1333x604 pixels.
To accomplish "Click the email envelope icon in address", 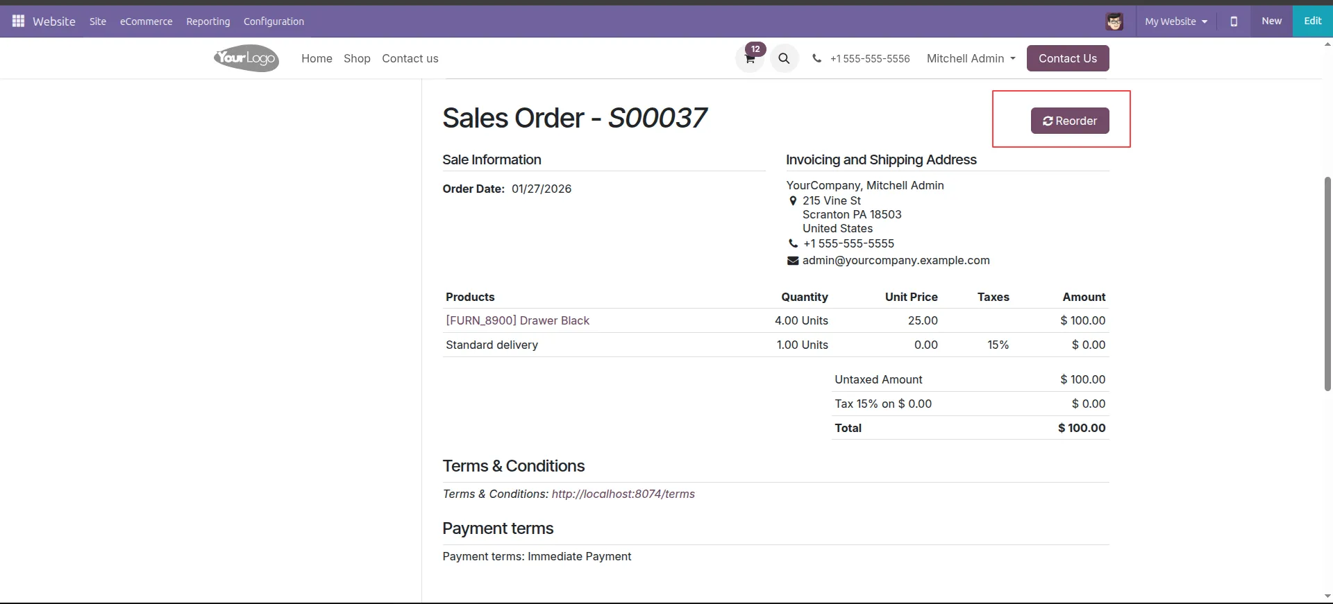I will pos(792,261).
